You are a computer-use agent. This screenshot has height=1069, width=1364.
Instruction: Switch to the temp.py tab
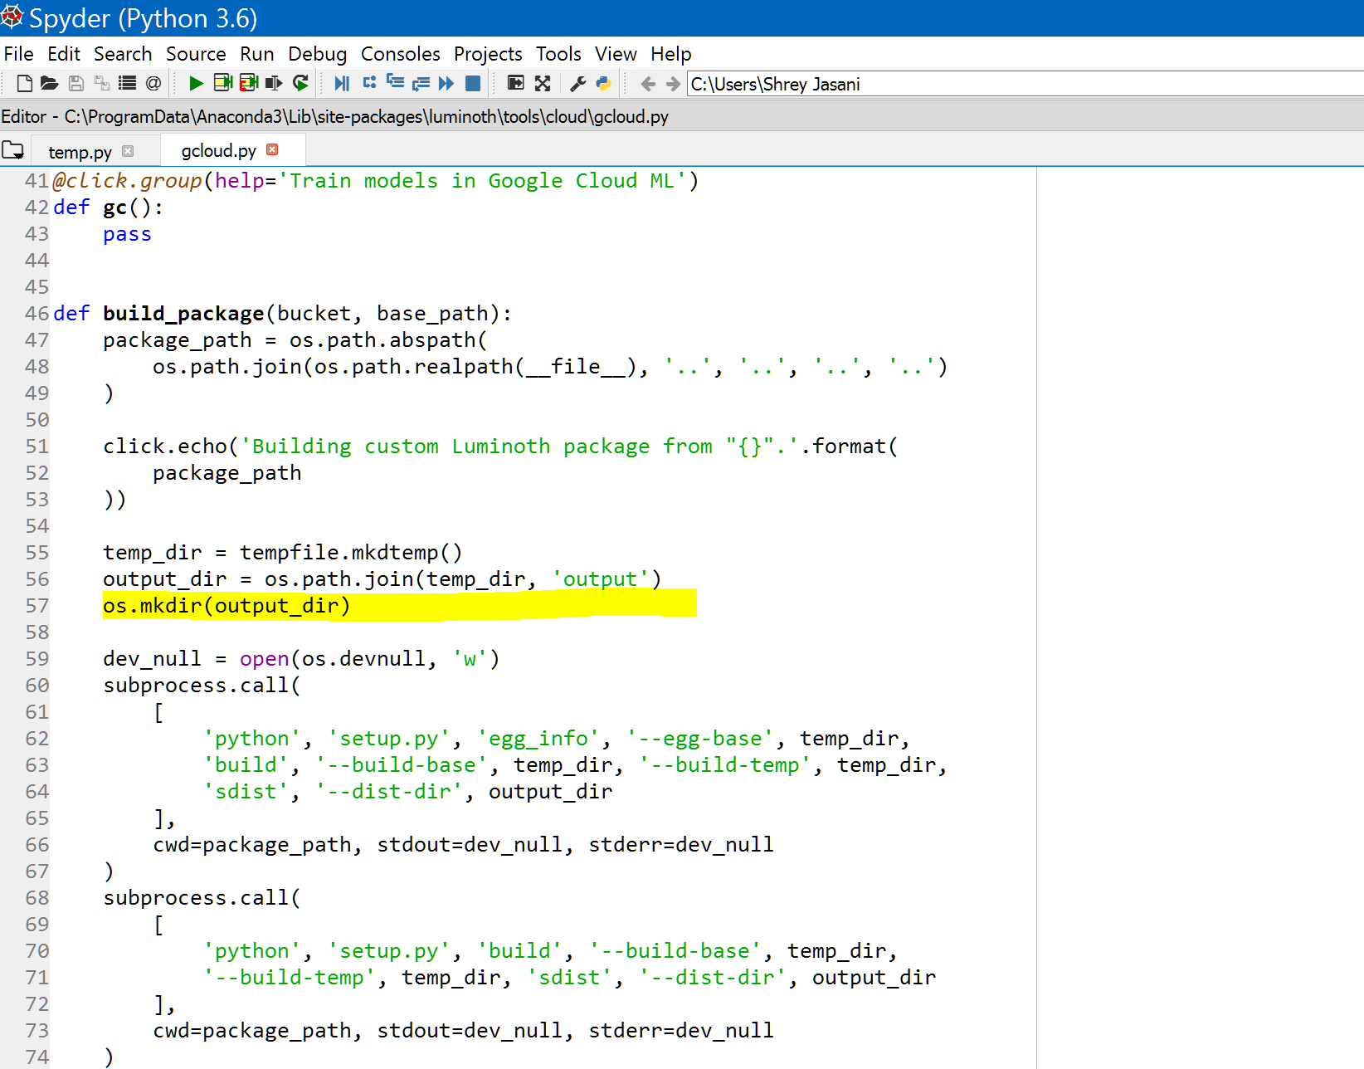coord(80,151)
